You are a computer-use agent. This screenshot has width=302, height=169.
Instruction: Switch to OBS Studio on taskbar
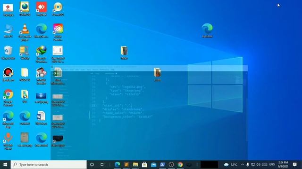coord(171,165)
